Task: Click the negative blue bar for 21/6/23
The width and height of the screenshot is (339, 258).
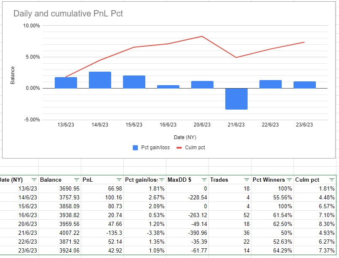Action: point(236,99)
